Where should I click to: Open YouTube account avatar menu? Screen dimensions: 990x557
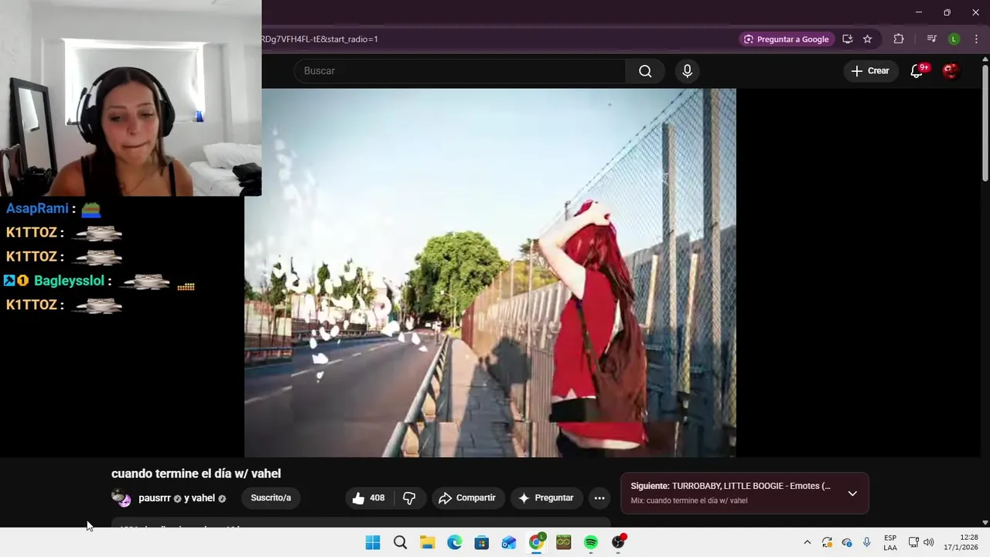[x=951, y=71]
